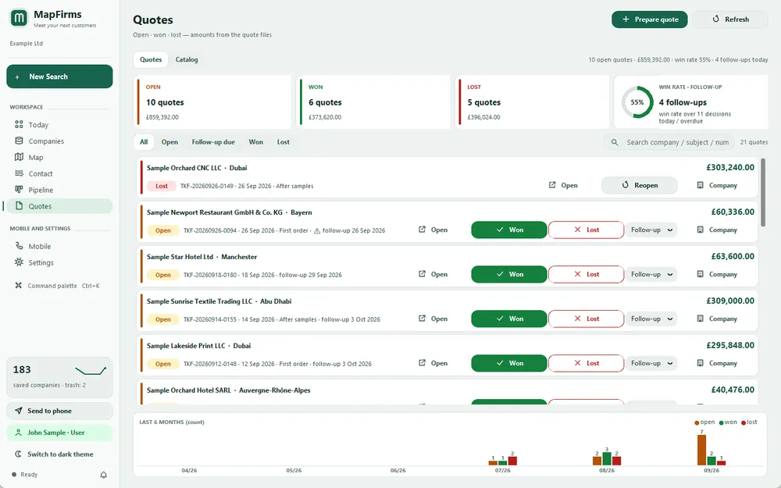781x488 pixels.
Task: Switch to the Catalog tab
Action: click(x=187, y=60)
